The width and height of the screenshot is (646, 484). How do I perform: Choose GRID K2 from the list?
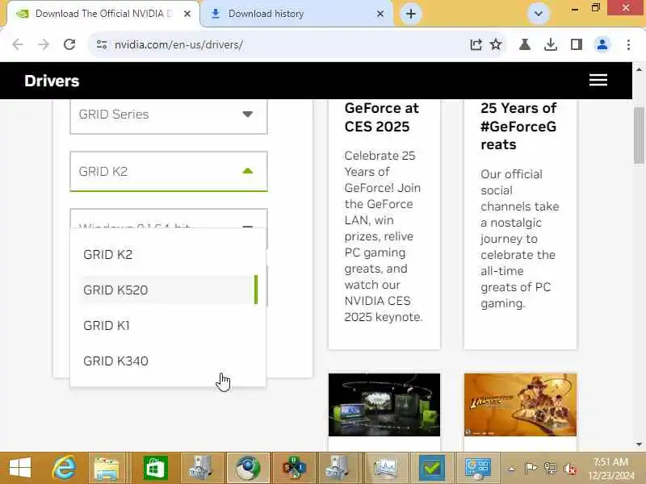(168, 254)
